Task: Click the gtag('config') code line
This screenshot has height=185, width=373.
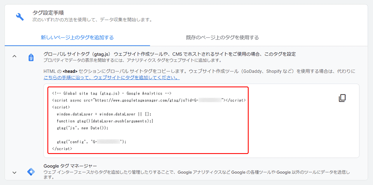Action: 91,142
